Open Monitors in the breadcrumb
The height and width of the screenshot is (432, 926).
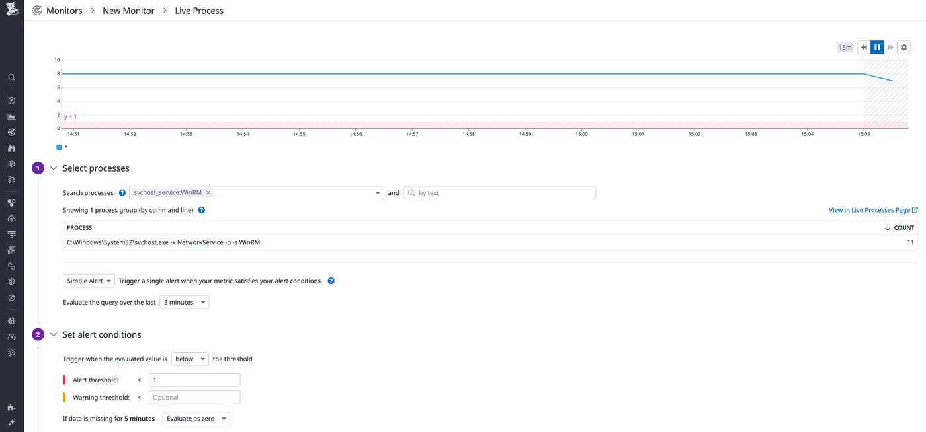click(64, 10)
